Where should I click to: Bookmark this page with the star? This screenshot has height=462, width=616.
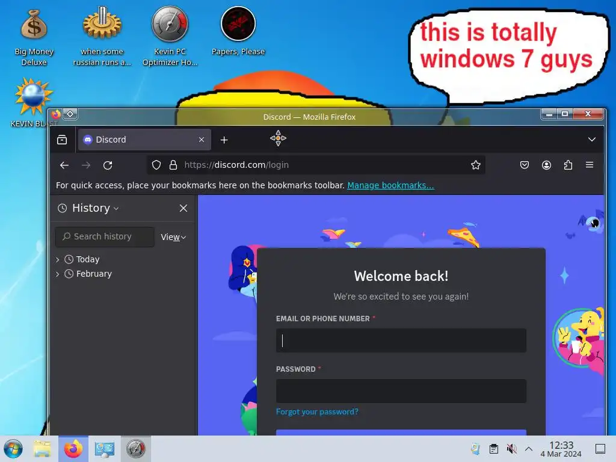click(x=476, y=165)
